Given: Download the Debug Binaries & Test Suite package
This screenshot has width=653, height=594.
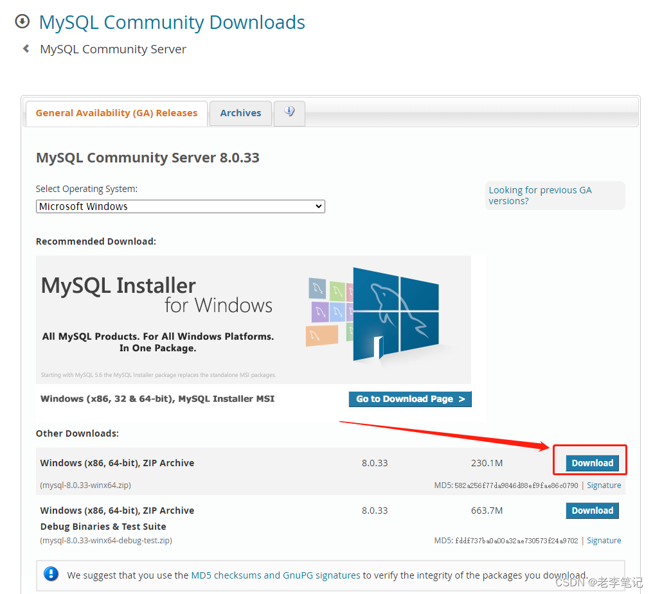Looking at the screenshot, I should click(x=592, y=510).
